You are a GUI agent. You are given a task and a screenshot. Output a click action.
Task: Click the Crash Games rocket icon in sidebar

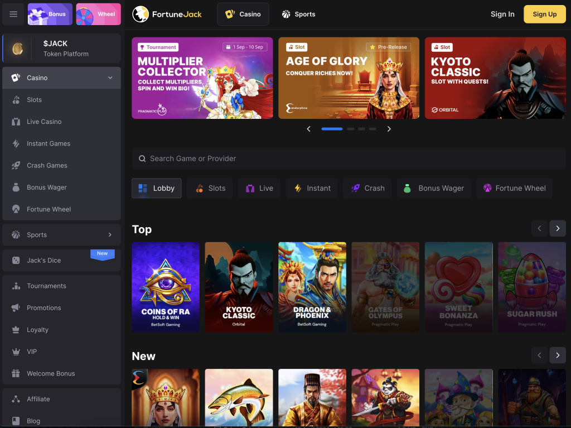point(16,166)
